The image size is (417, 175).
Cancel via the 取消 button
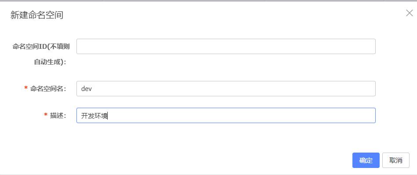pyautogui.click(x=396, y=160)
